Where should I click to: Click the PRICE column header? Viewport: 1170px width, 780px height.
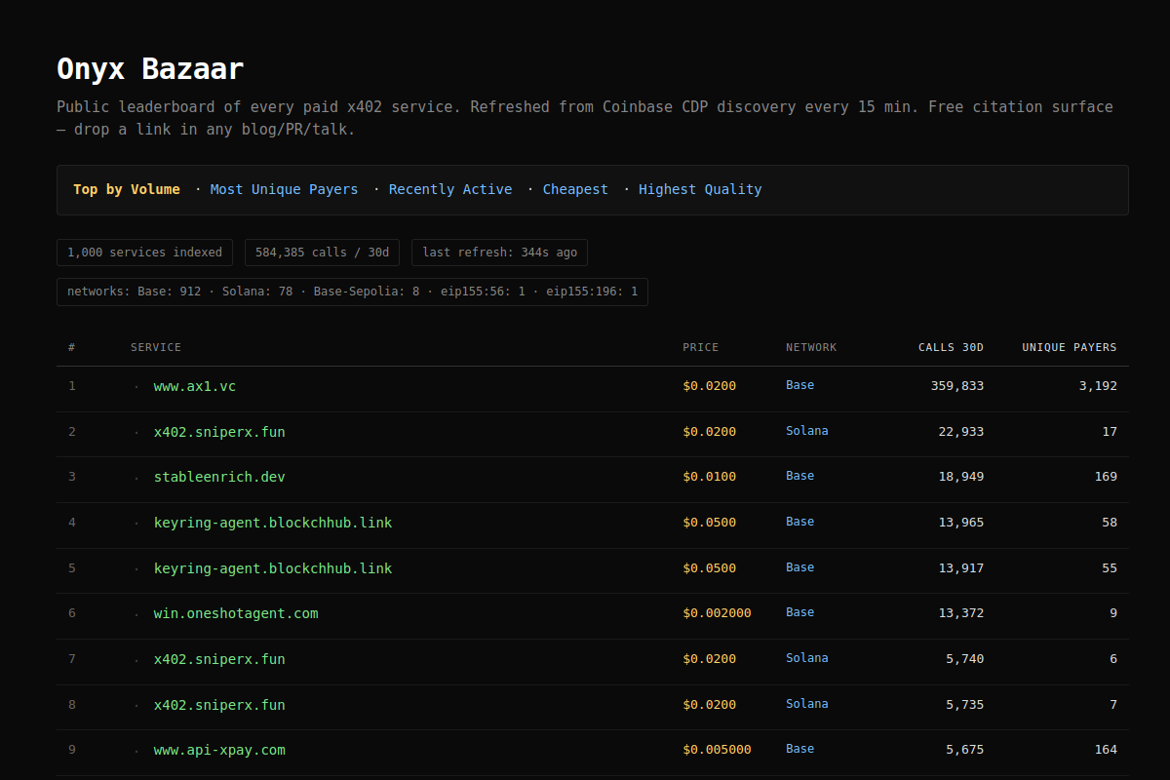(x=701, y=347)
